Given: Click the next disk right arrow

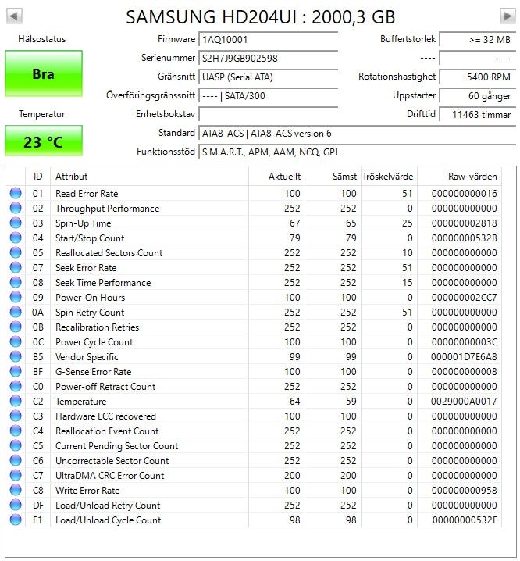Looking at the screenshot, I should 507,16.
